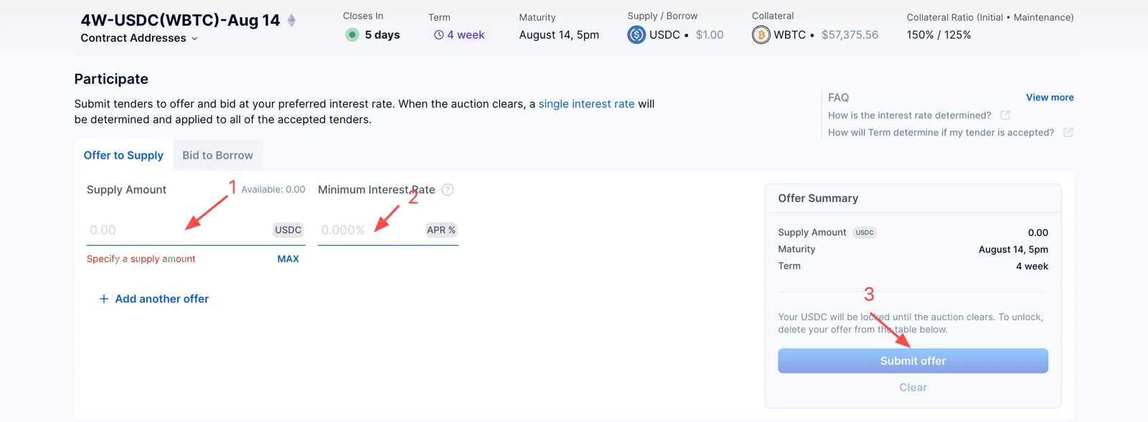Click the Offer Summary term value '4 week'
Viewport: 1148px width, 422px height.
[1032, 266]
